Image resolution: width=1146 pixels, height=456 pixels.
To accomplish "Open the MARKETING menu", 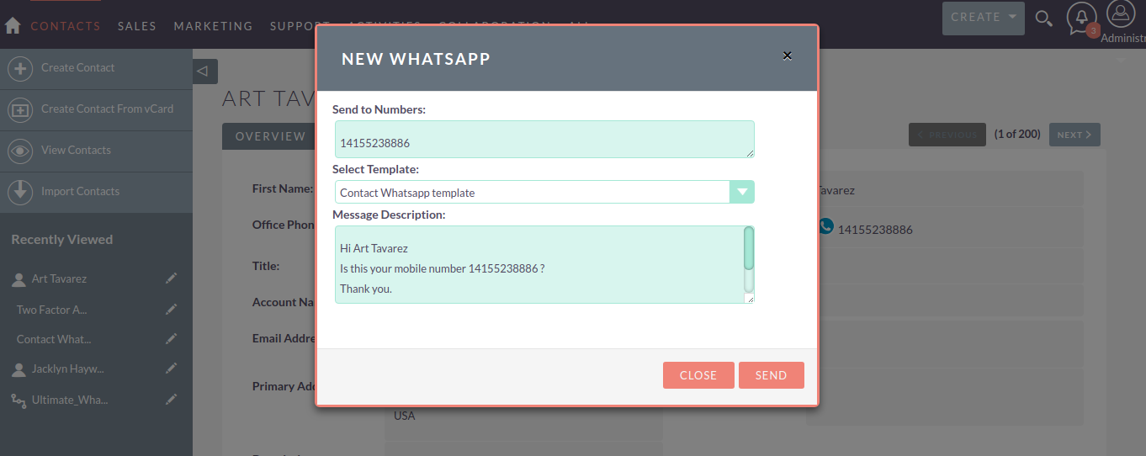I will click(x=213, y=26).
